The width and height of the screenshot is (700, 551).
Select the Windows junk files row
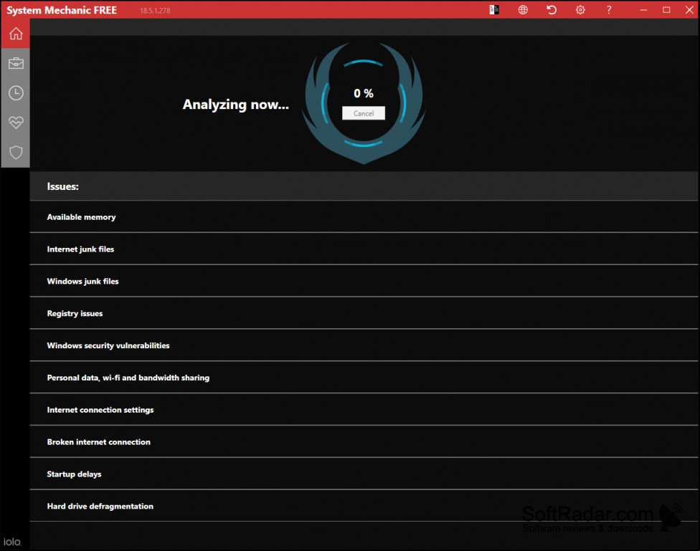click(x=364, y=281)
